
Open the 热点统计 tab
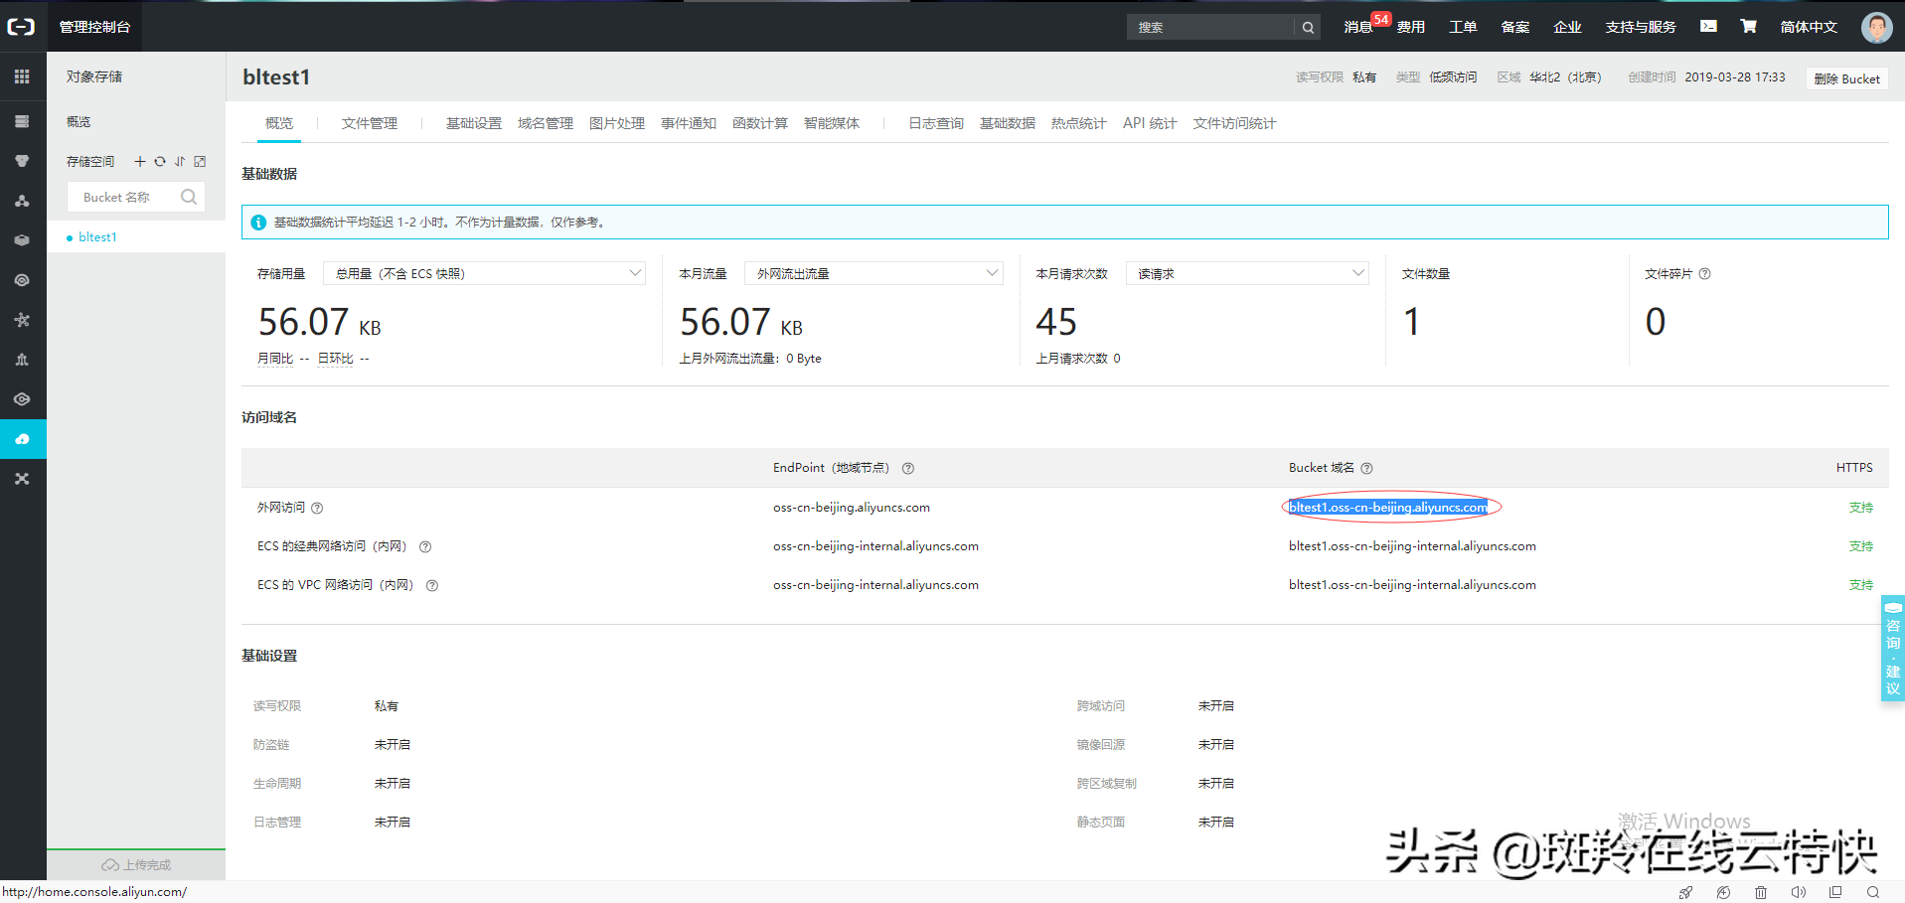click(1079, 123)
